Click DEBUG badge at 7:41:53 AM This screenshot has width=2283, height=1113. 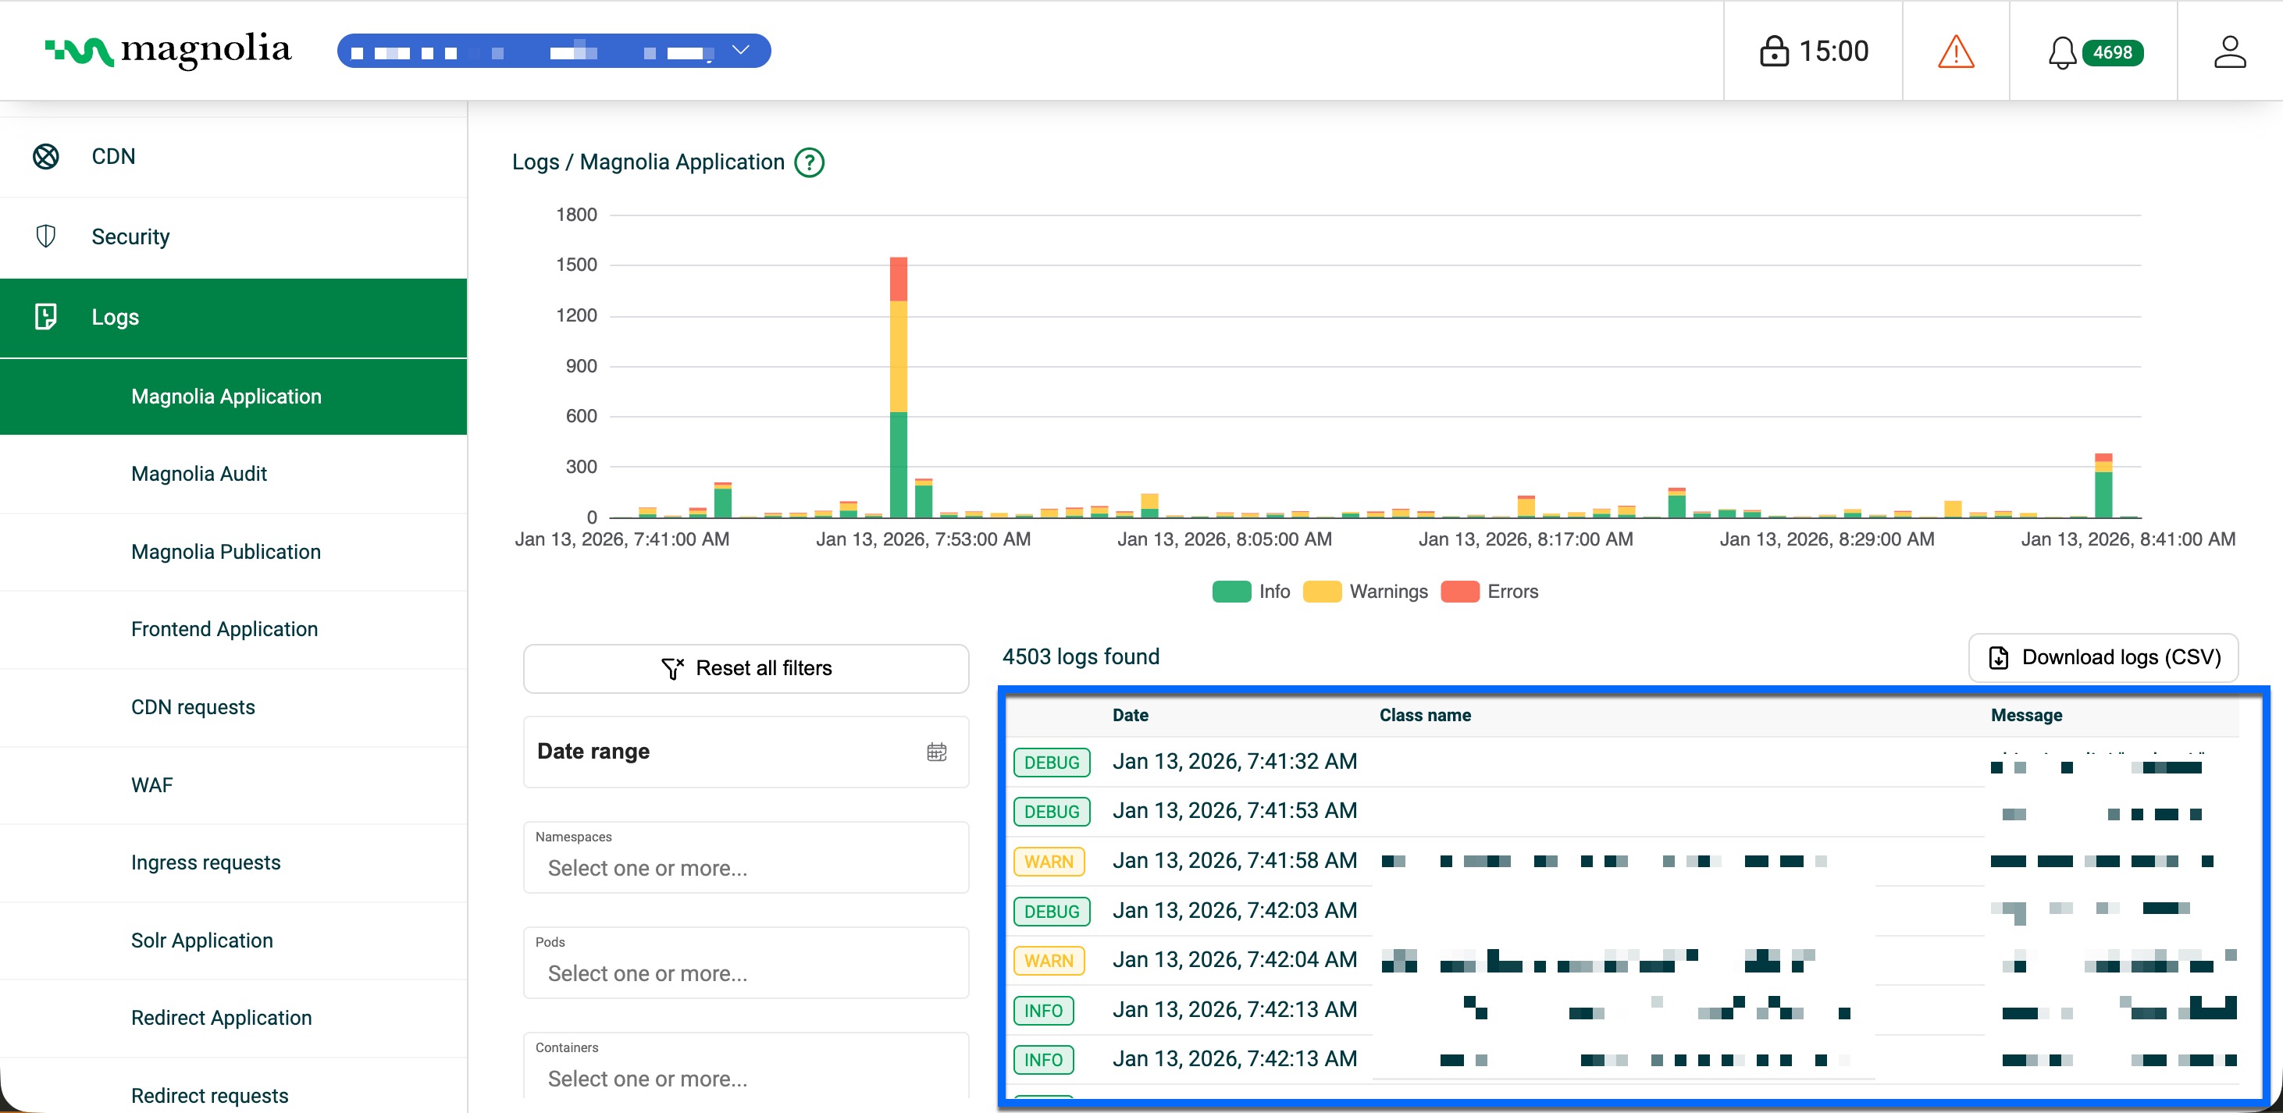pos(1051,812)
